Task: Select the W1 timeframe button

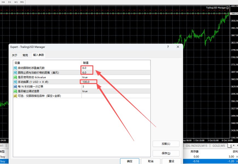Action: 16,2
